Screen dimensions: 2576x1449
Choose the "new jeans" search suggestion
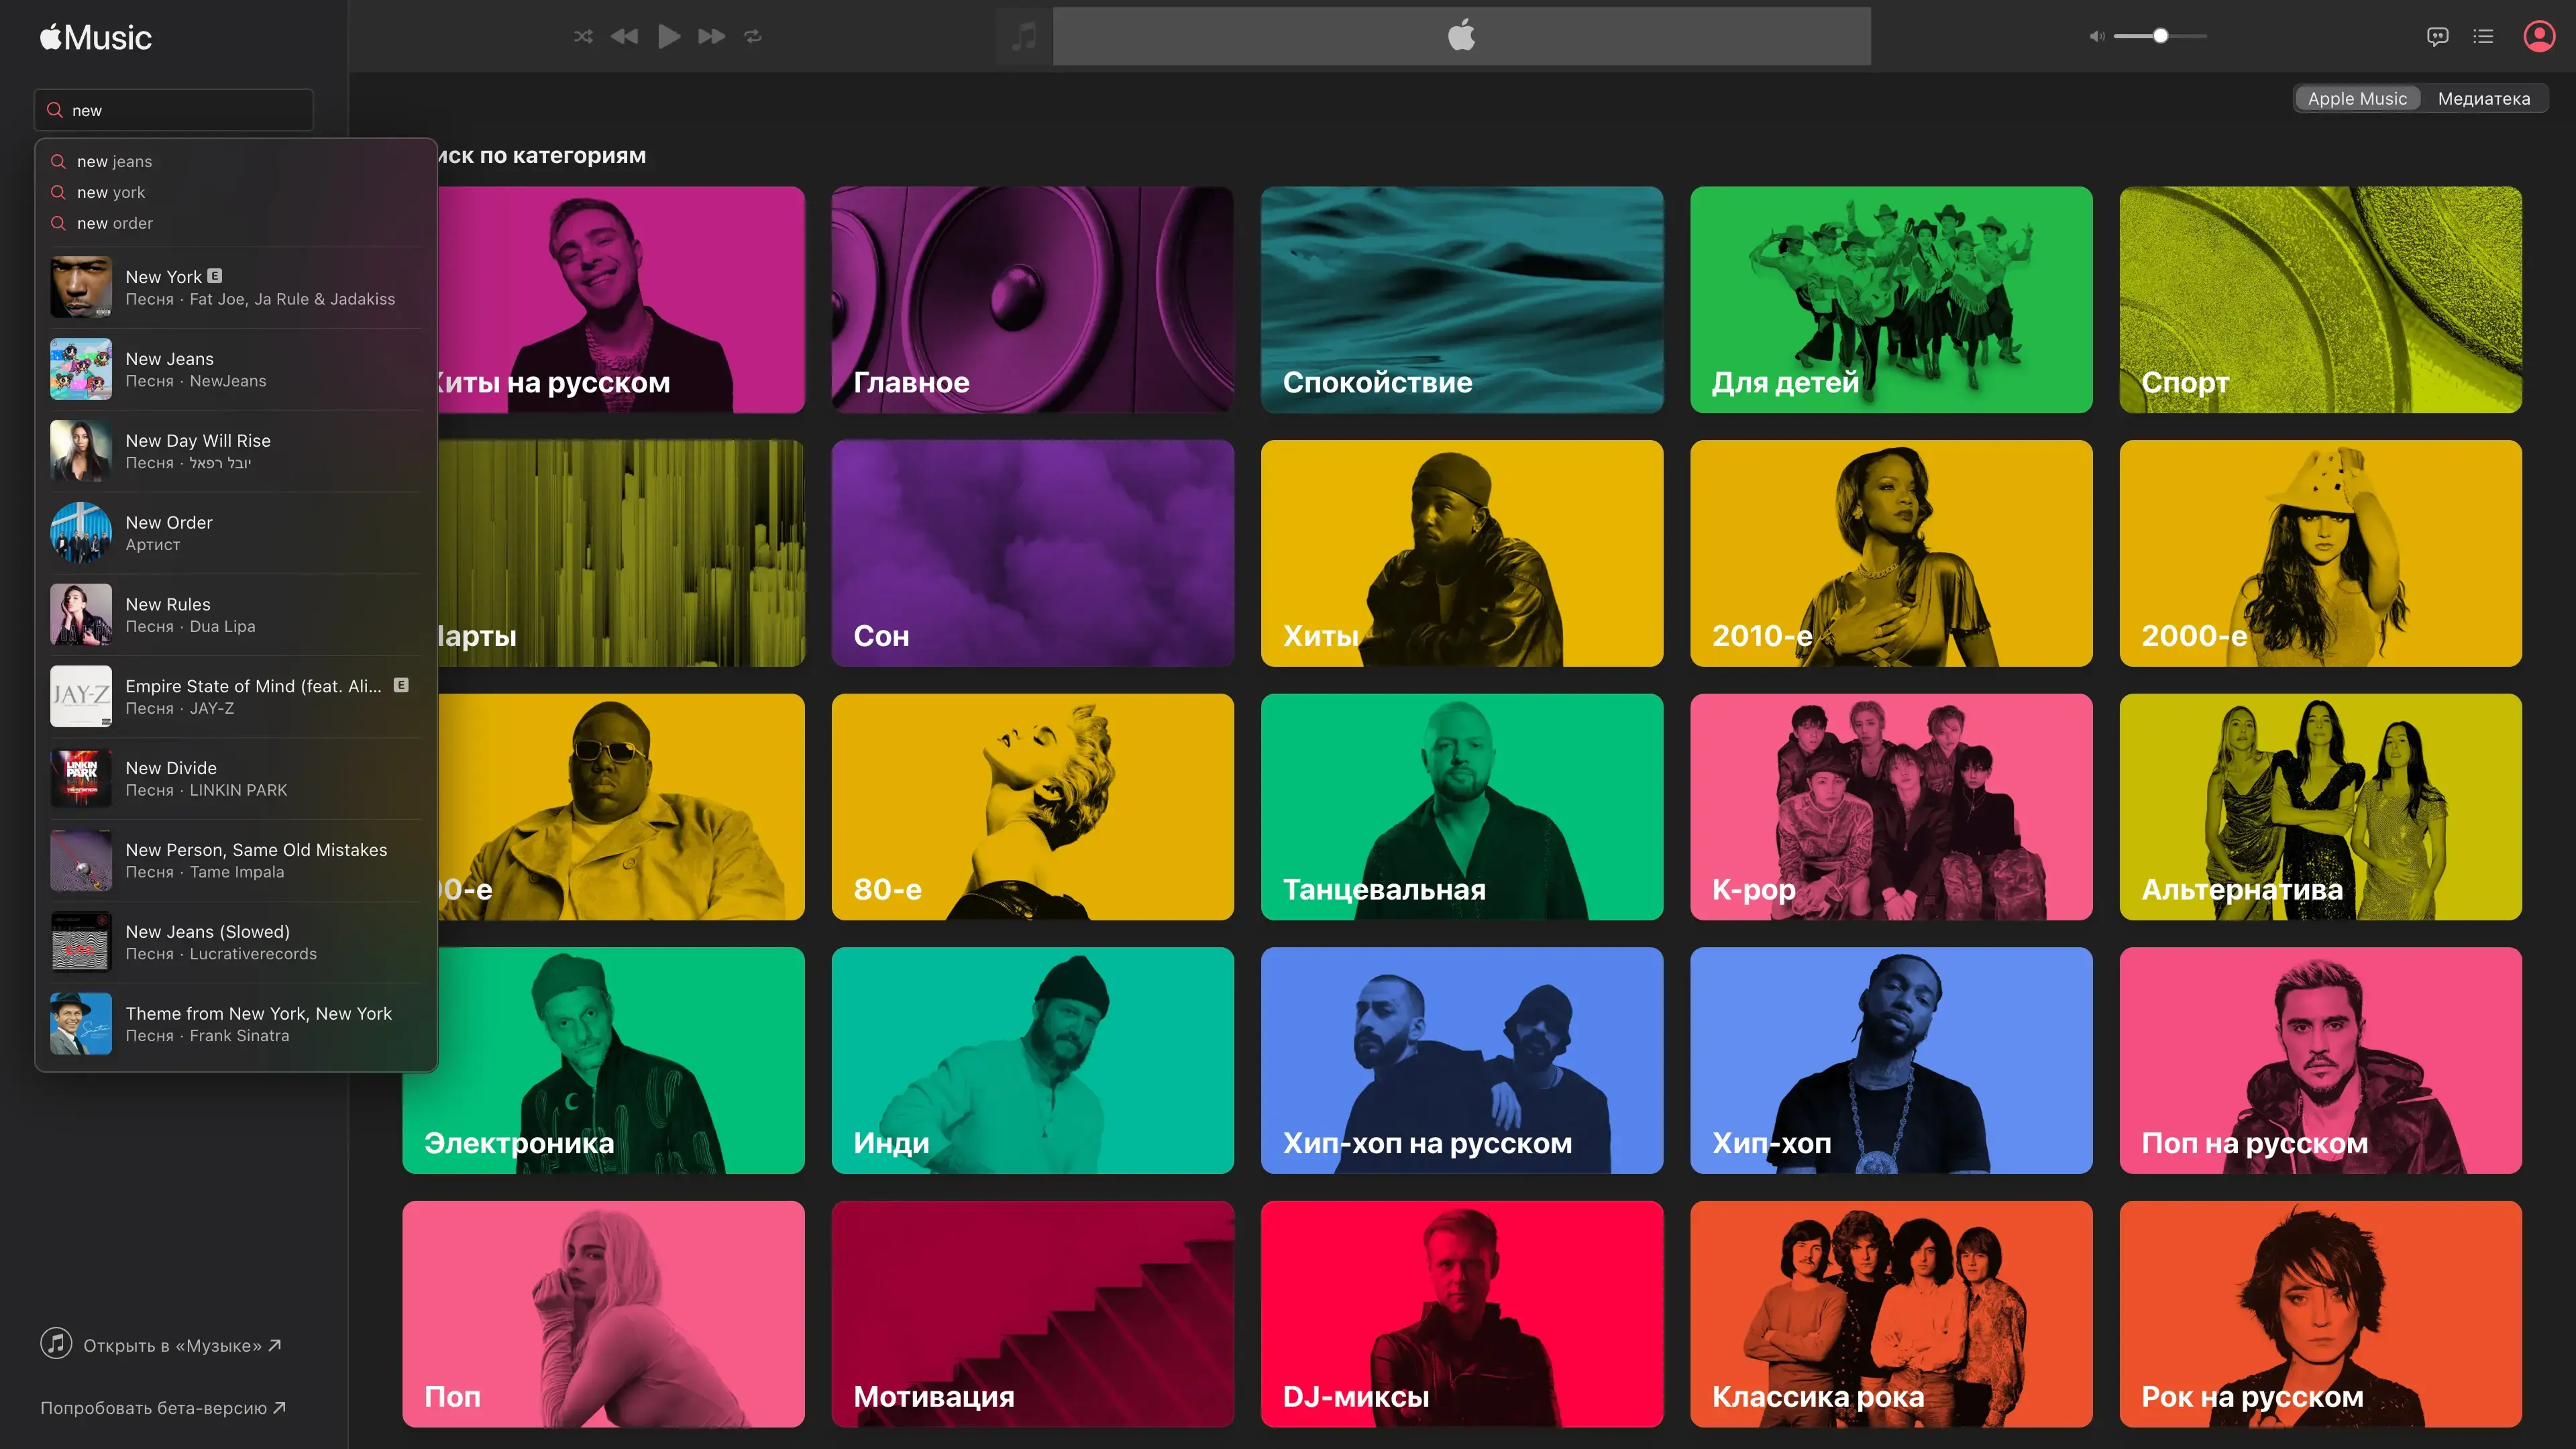pyautogui.click(x=115, y=161)
